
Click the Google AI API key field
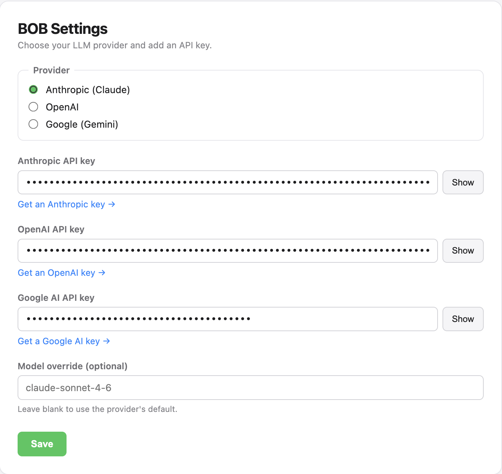pyautogui.click(x=228, y=319)
